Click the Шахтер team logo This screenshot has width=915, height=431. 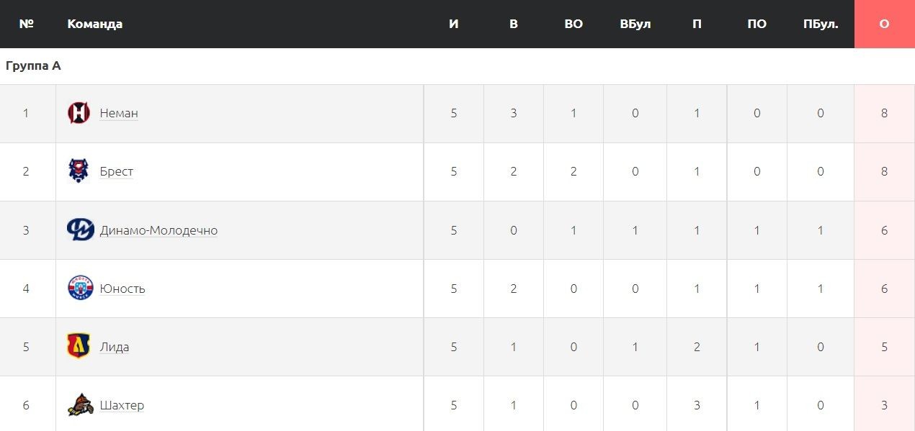(80, 404)
